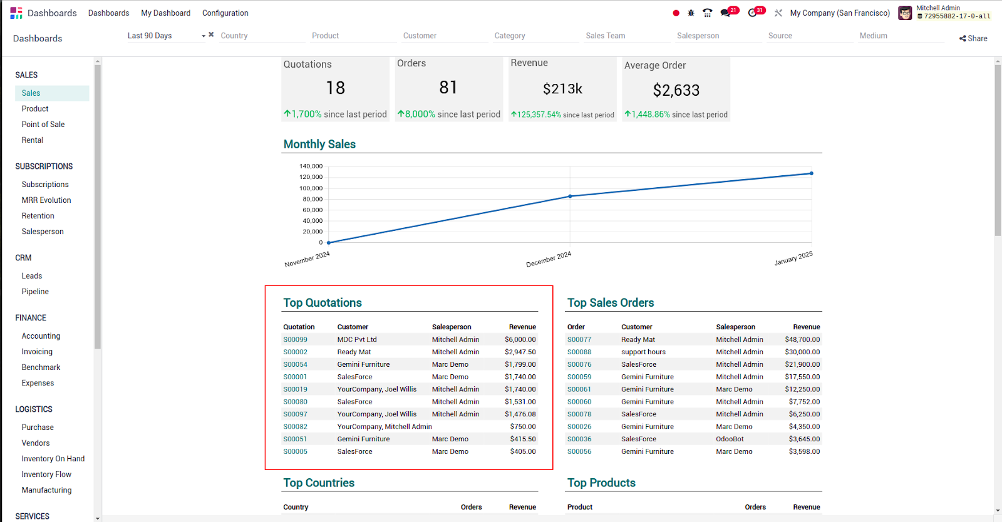Click the wrench and screwdriver tools icon
Viewport: 1002px width, 522px height.
(778, 13)
